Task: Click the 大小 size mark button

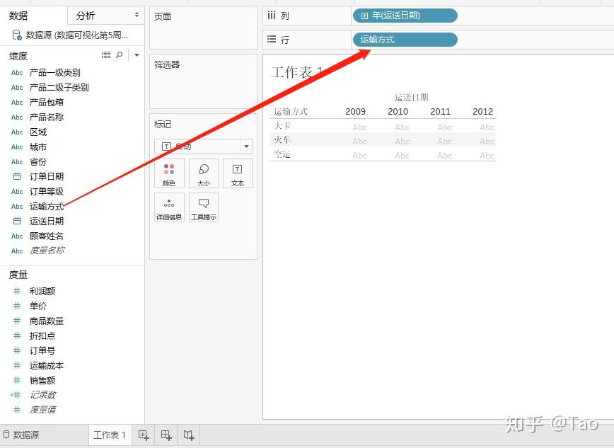Action: point(204,173)
